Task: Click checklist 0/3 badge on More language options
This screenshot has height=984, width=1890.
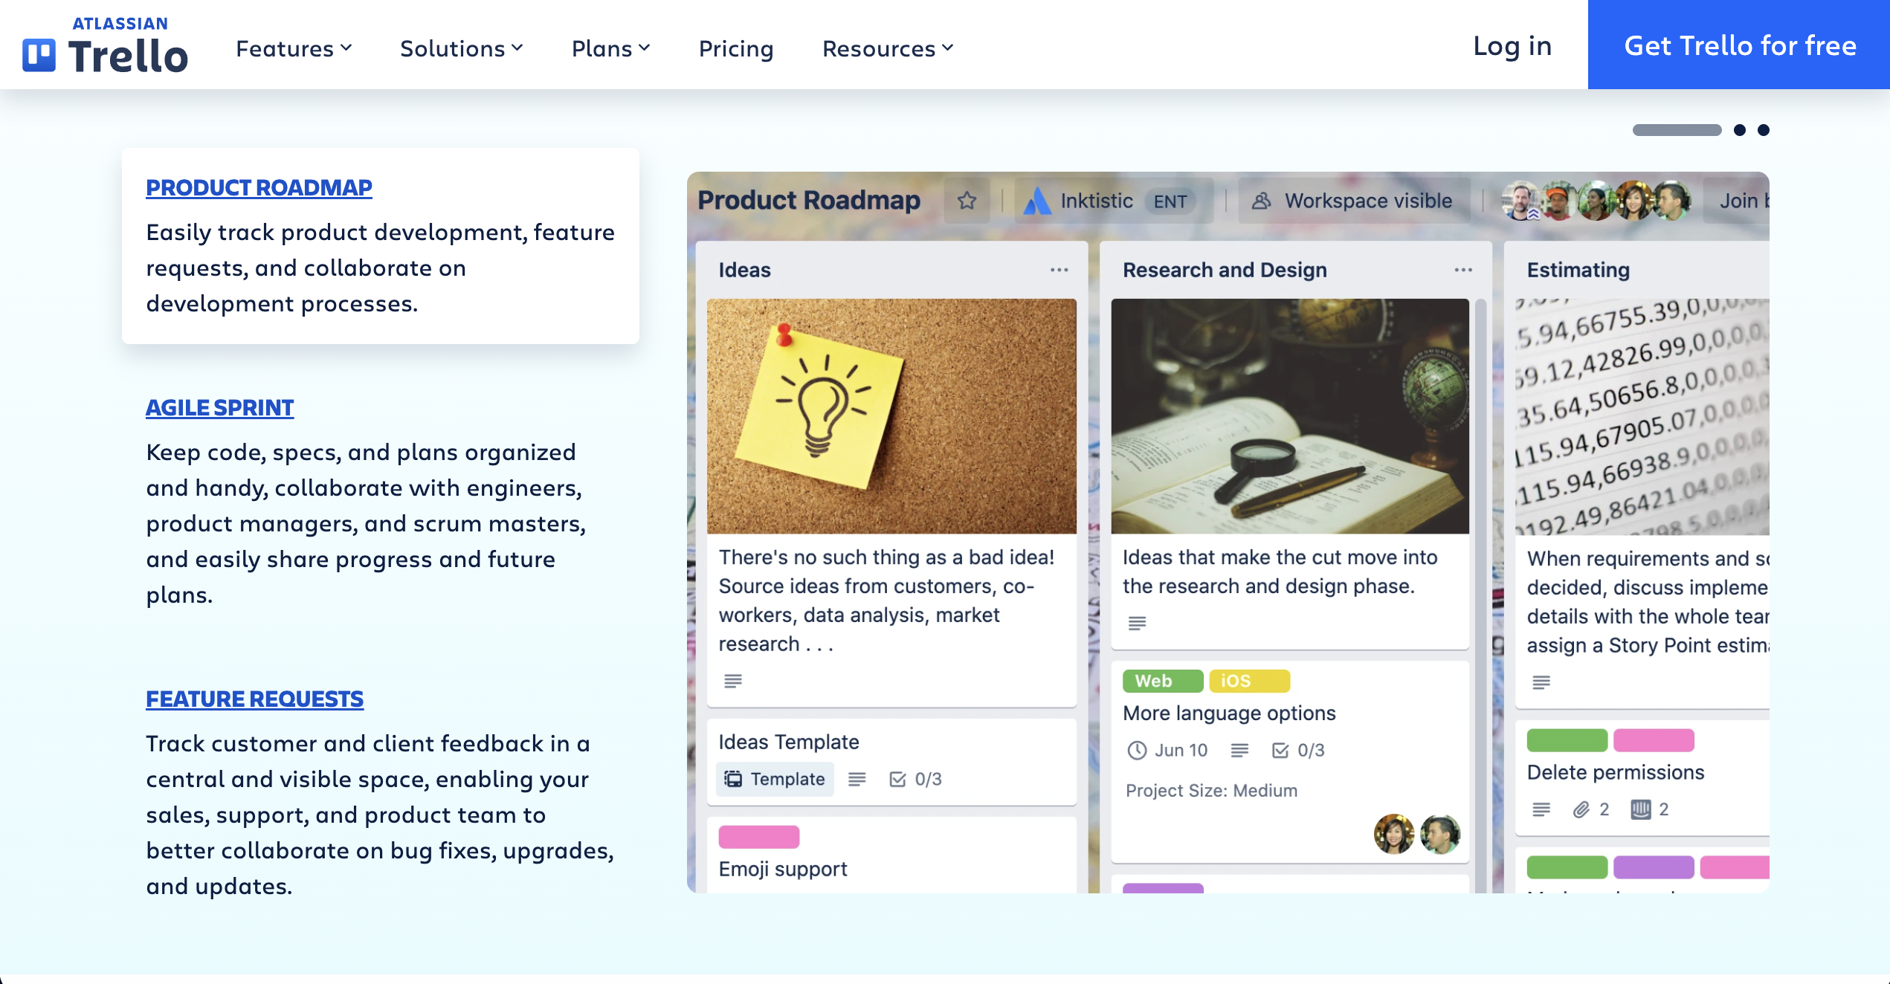Action: tap(1298, 751)
